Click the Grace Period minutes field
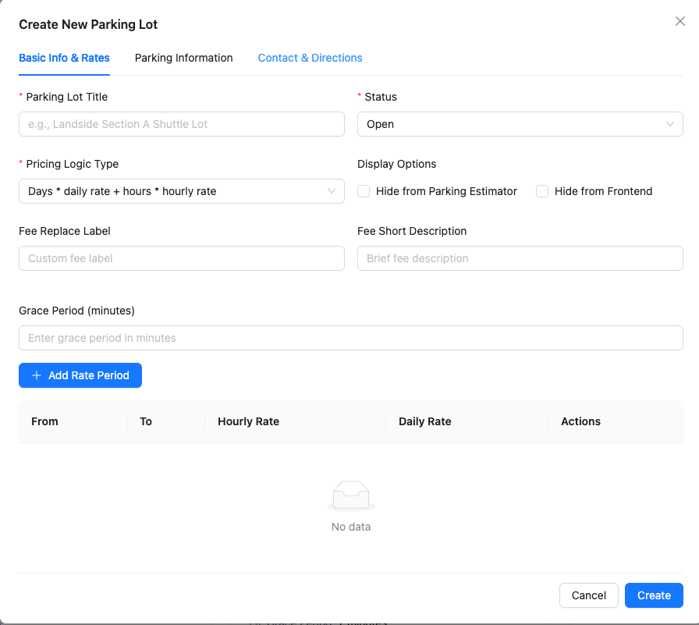699x625 pixels. point(350,338)
